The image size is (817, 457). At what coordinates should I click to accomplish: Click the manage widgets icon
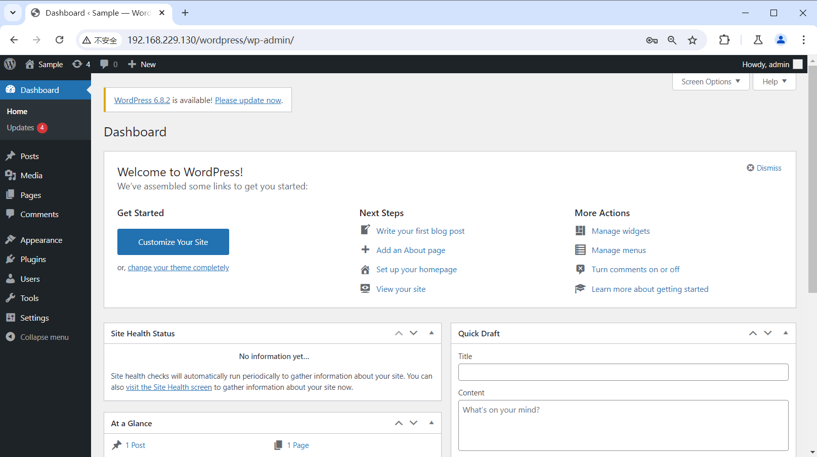pos(580,231)
